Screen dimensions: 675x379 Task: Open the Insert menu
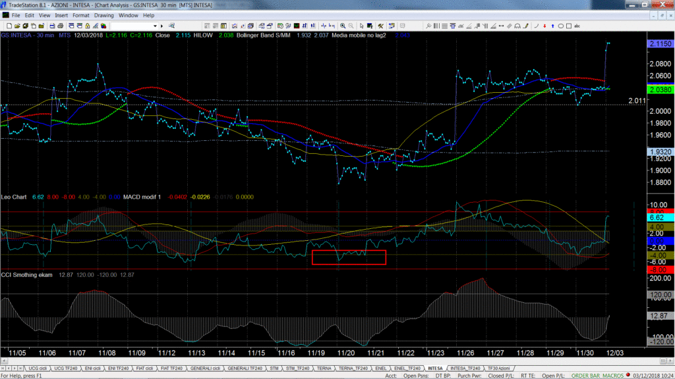coord(61,16)
